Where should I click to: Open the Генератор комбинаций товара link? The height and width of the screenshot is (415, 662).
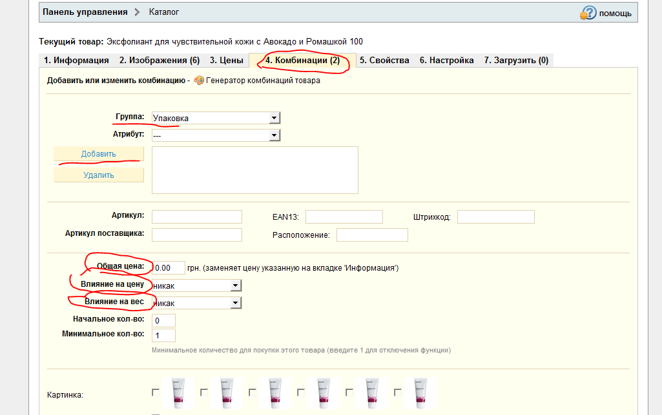[x=263, y=81]
